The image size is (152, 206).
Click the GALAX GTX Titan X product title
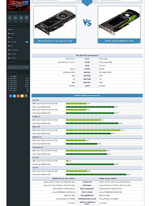click(x=55, y=41)
